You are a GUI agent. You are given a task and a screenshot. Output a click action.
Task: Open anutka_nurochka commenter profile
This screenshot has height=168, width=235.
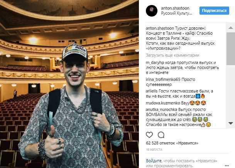point(161,110)
